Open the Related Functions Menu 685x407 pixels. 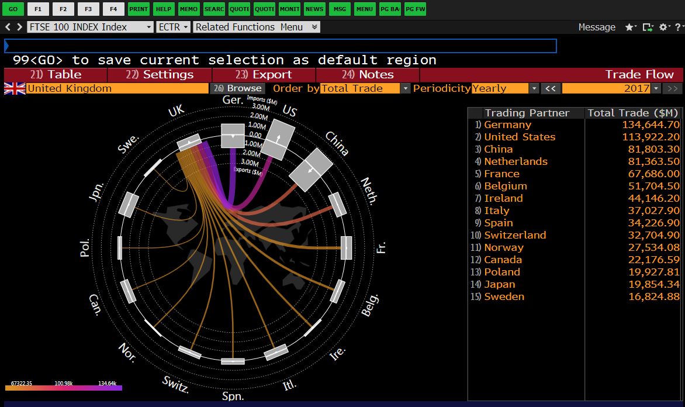(256, 27)
